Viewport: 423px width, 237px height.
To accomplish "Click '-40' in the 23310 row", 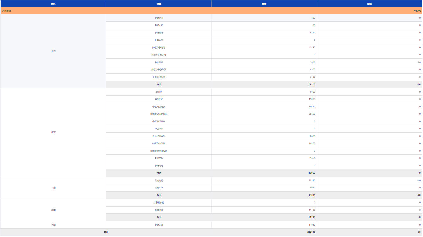I will click(x=419, y=180).
